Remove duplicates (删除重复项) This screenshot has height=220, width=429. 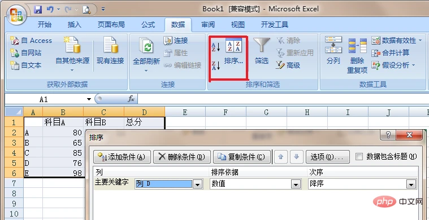[x=357, y=55]
